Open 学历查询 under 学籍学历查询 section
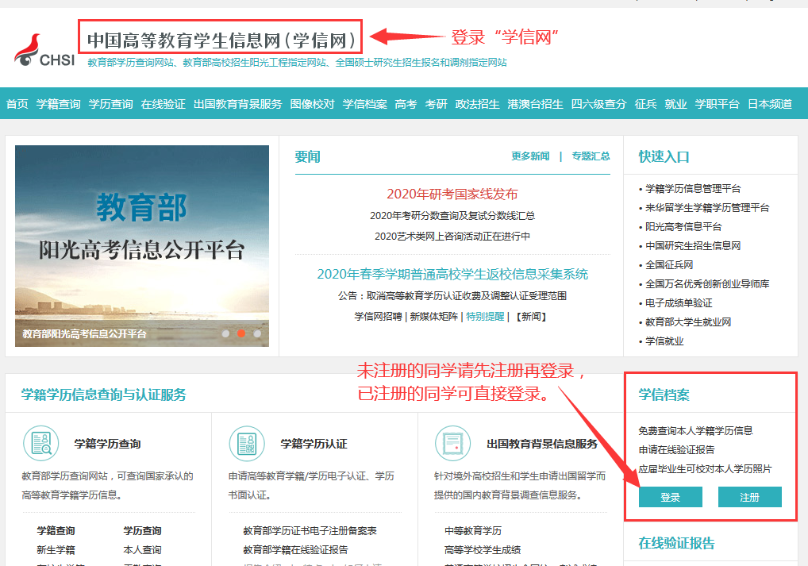This screenshot has width=808, height=566. click(142, 530)
